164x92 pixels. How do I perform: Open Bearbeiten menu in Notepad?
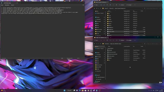point(7,5)
